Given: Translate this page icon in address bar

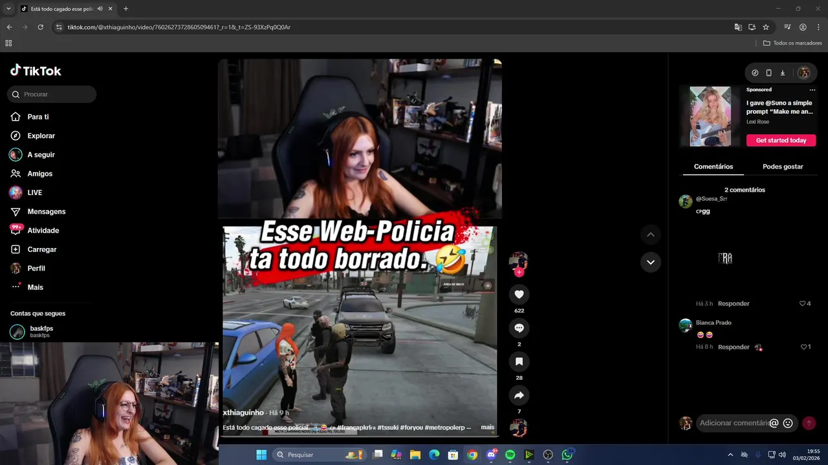Looking at the screenshot, I should (738, 27).
